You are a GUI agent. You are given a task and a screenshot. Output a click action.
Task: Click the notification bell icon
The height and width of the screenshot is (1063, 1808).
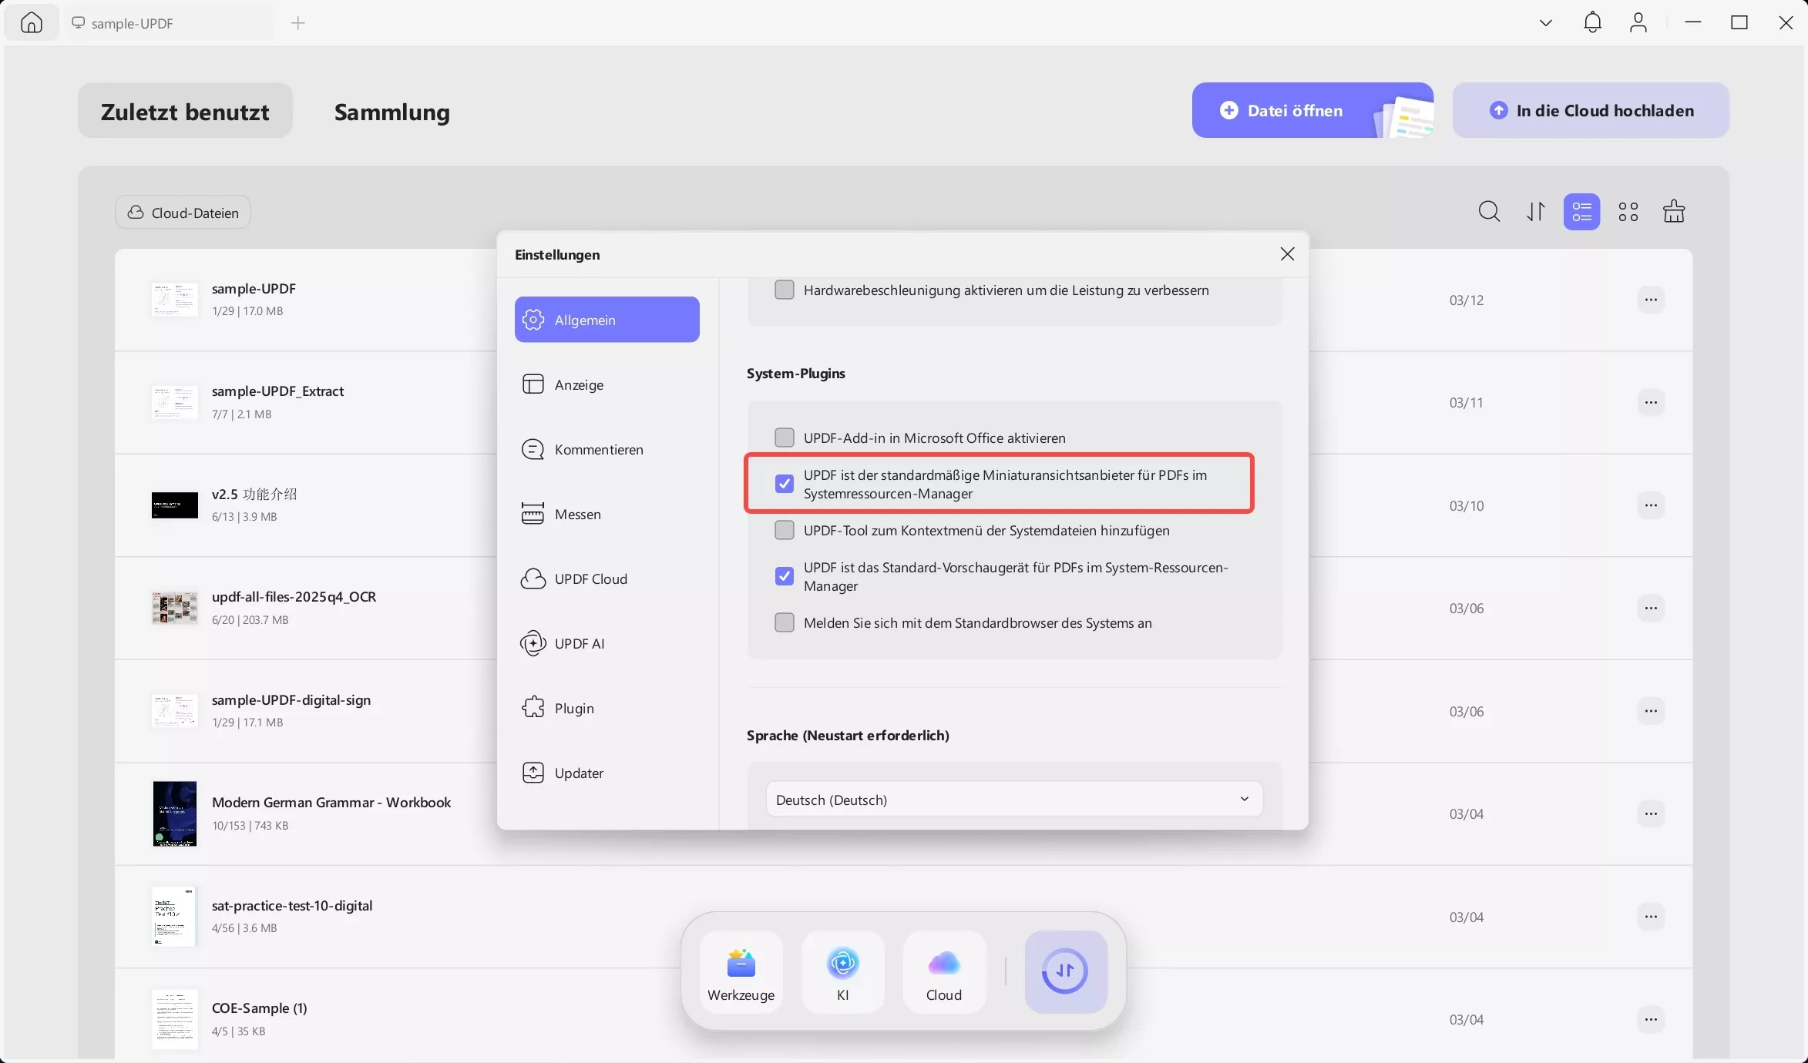[x=1592, y=23]
